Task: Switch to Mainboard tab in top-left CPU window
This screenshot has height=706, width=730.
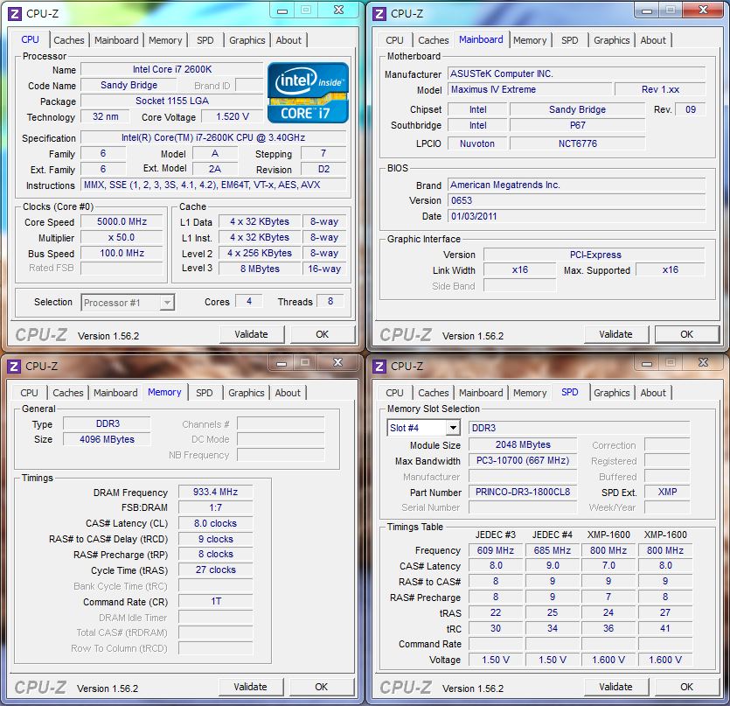Action: (116, 40)
